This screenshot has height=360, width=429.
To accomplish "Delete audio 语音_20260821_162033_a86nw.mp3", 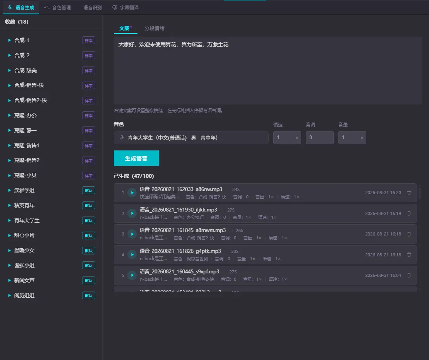I will click(x=409, y=193).
